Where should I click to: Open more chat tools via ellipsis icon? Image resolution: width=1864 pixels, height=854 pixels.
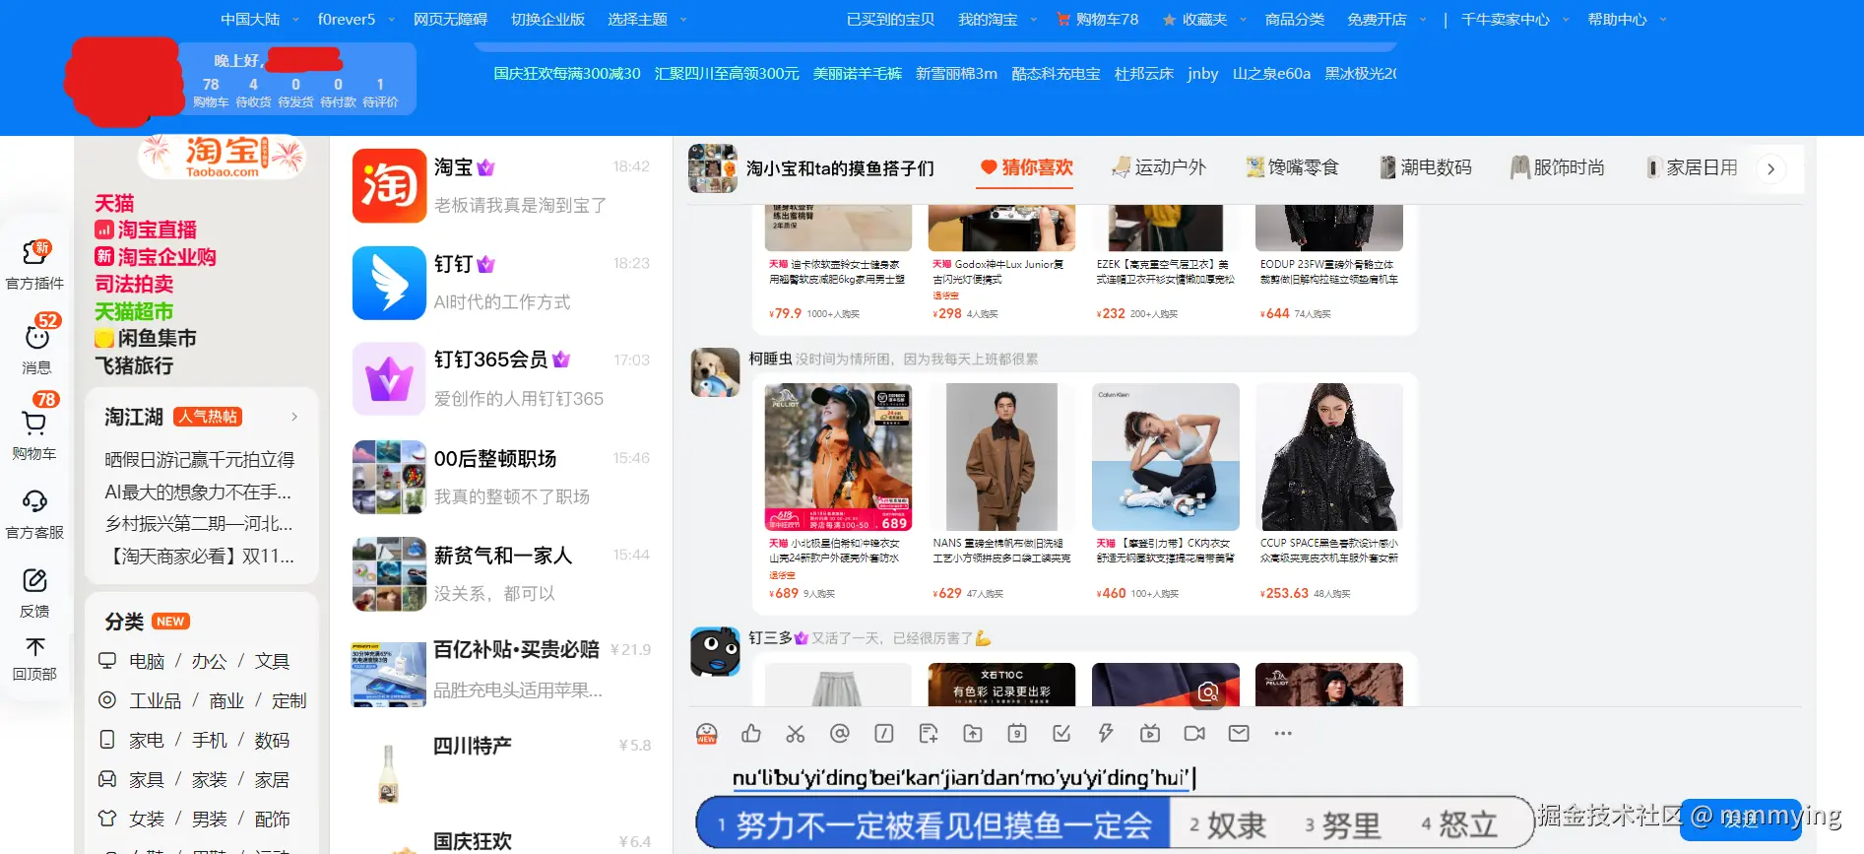(1283, 733)
